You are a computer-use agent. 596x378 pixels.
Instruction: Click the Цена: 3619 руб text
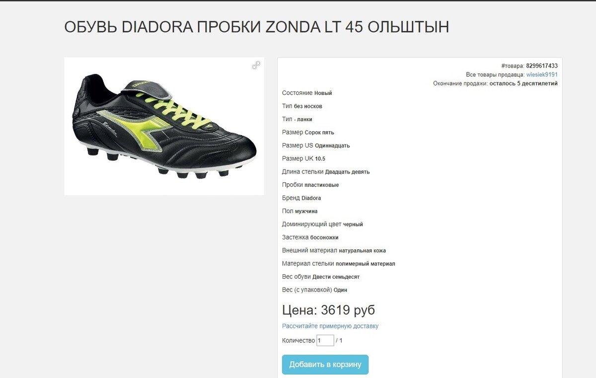[x=328, y=310]
